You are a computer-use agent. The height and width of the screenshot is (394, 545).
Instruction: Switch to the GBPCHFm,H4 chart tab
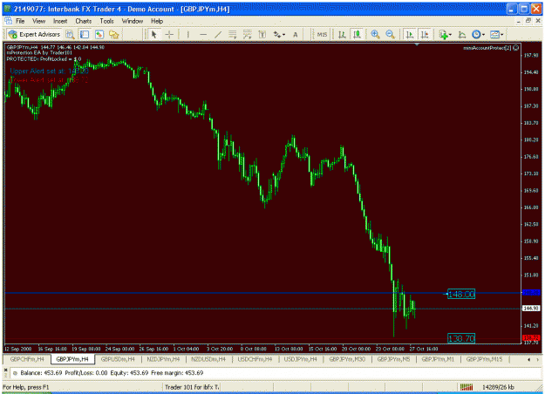point(27,359)
